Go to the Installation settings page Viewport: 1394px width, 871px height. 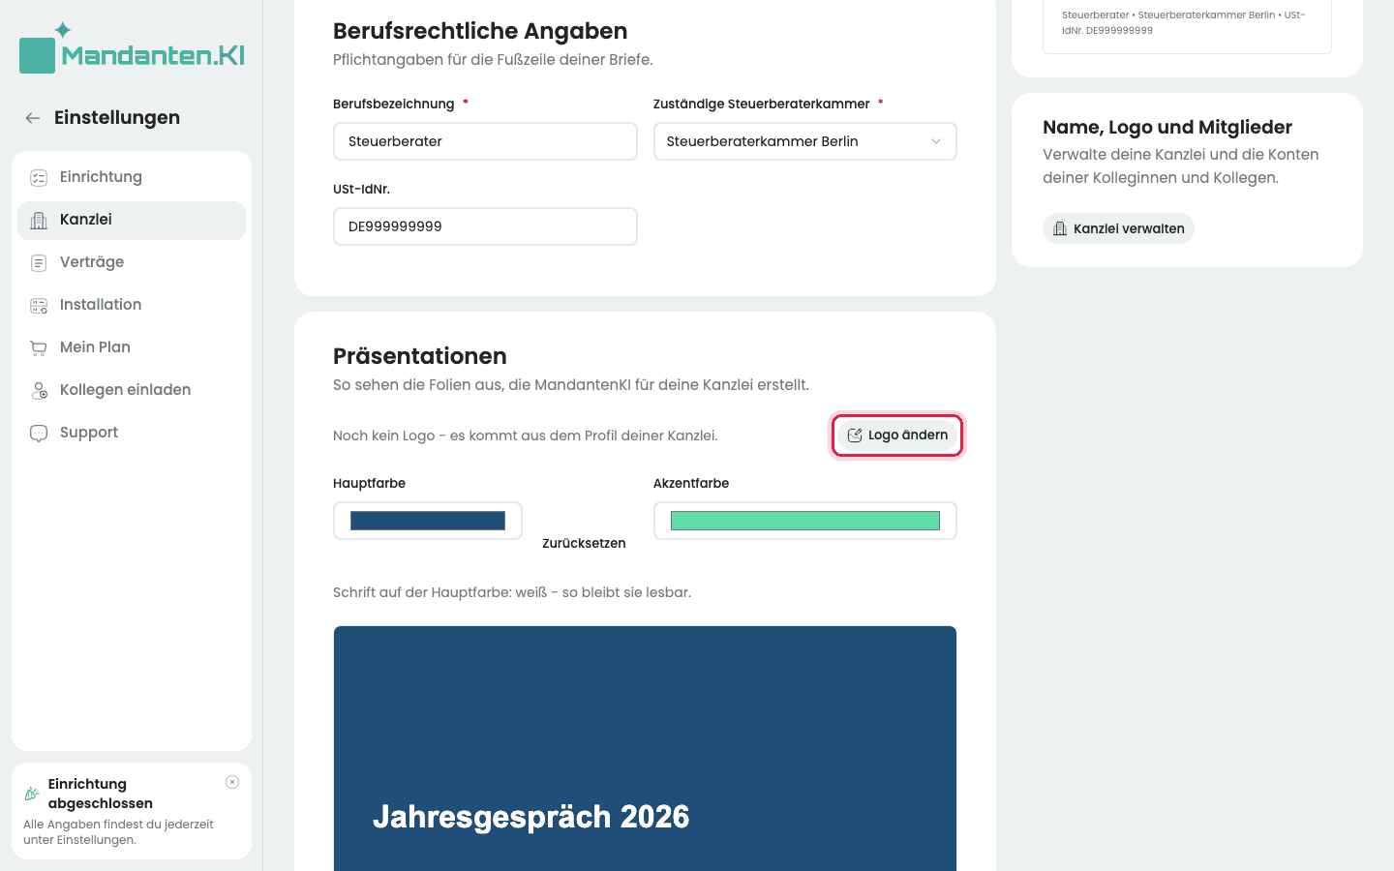pyautogui.click(x=132, y=305)
